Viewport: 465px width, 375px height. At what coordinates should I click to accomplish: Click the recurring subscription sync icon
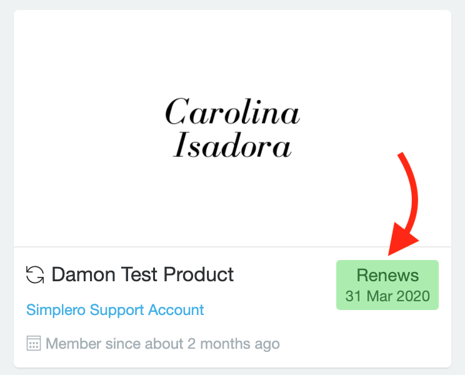click(x=35, y=274)
